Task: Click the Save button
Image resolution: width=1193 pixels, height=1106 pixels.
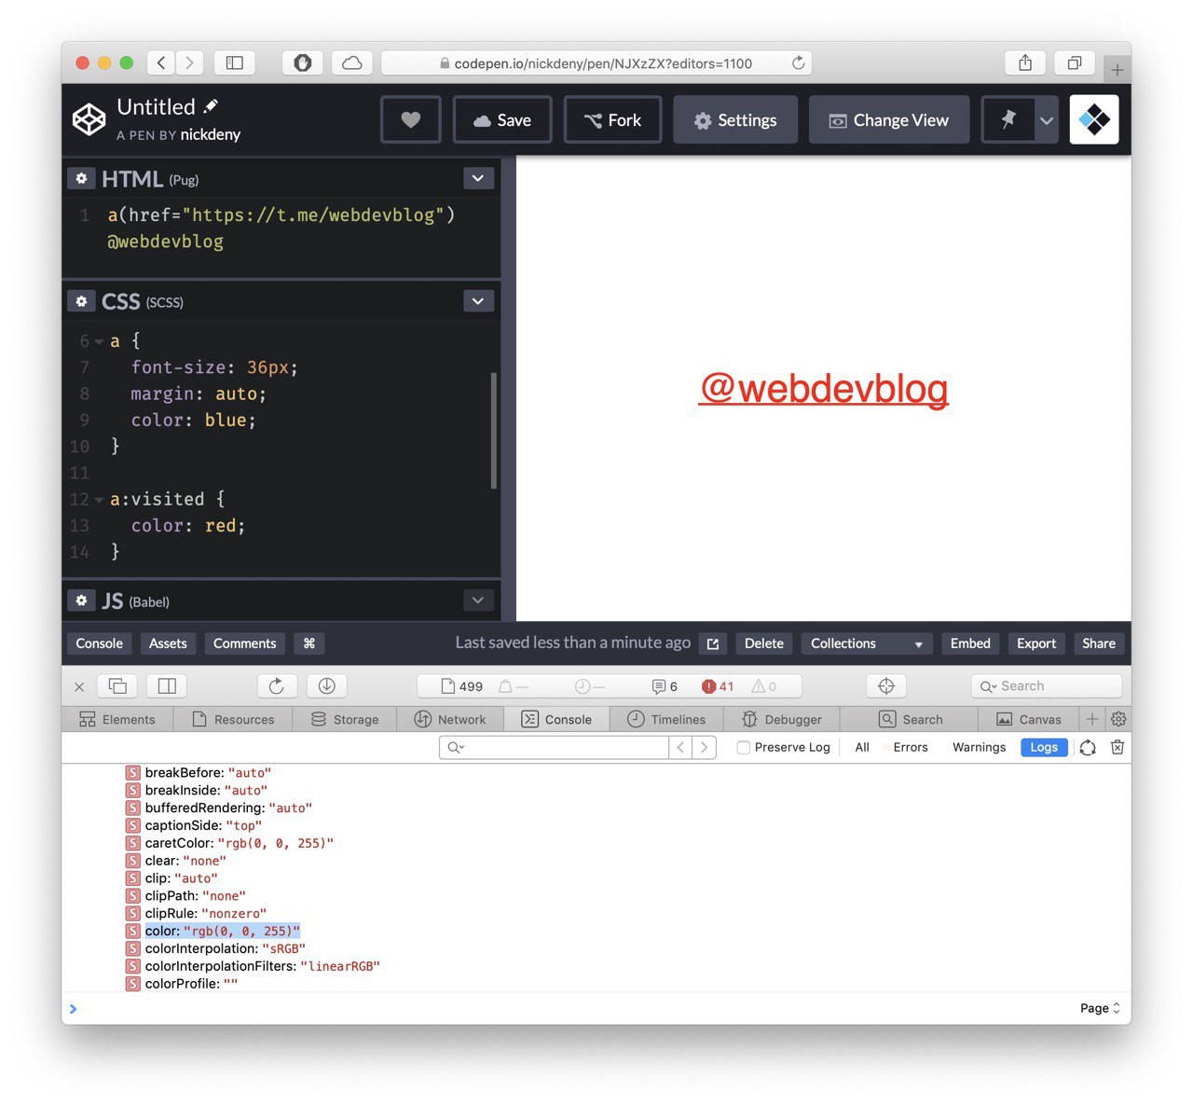Action: [502, 119]
